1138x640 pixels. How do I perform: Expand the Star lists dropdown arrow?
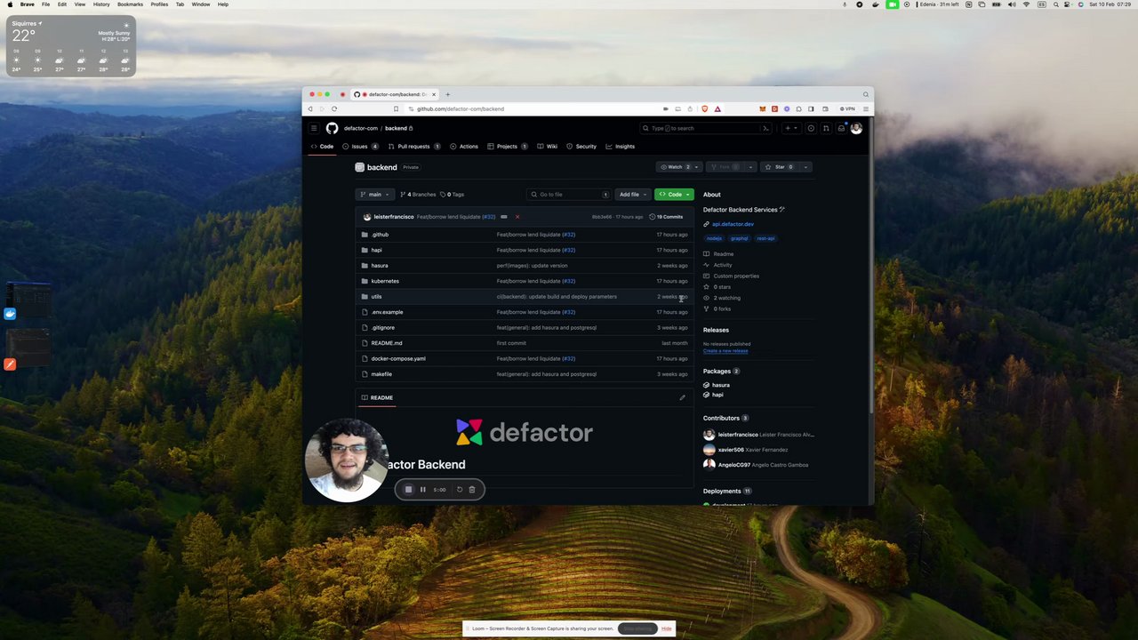point(805,167)
